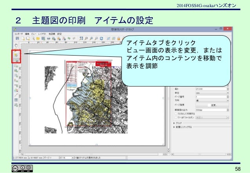Click the yellow folder Load template icon
Image resolution: width=250 pixels, height=173 pixels.
point(38,38)
